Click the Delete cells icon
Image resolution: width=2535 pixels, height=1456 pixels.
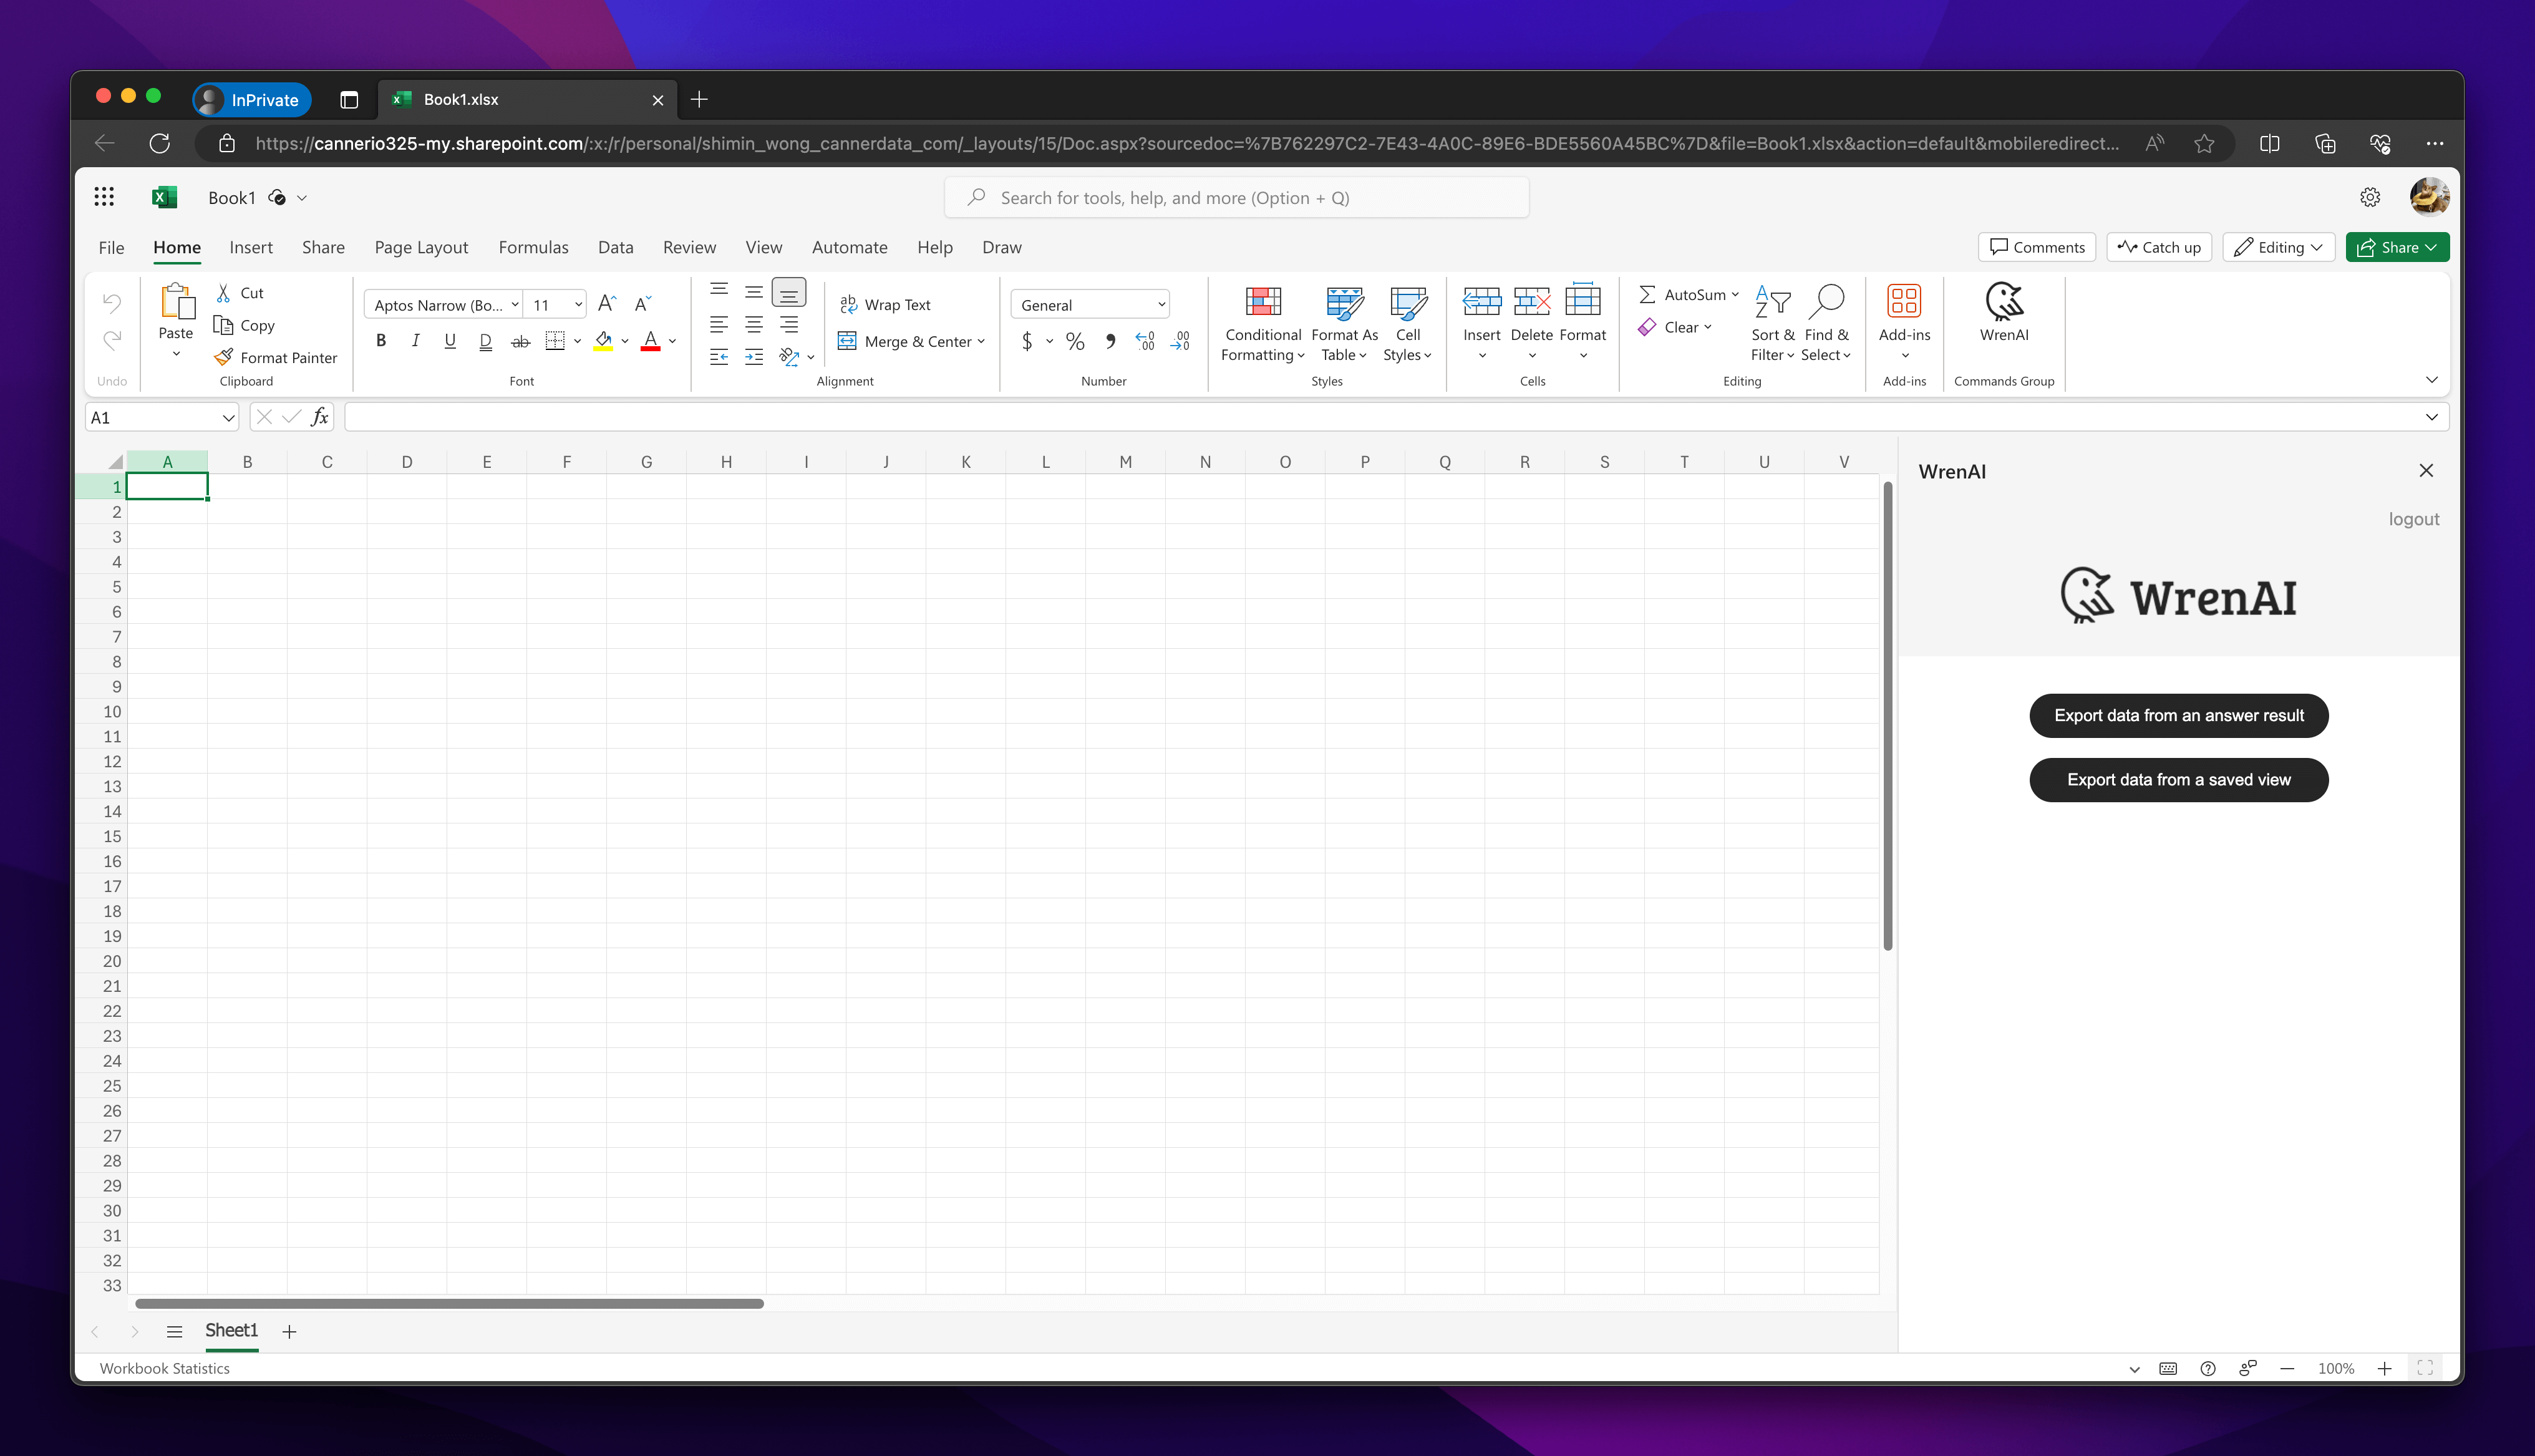pos(1531,301)
